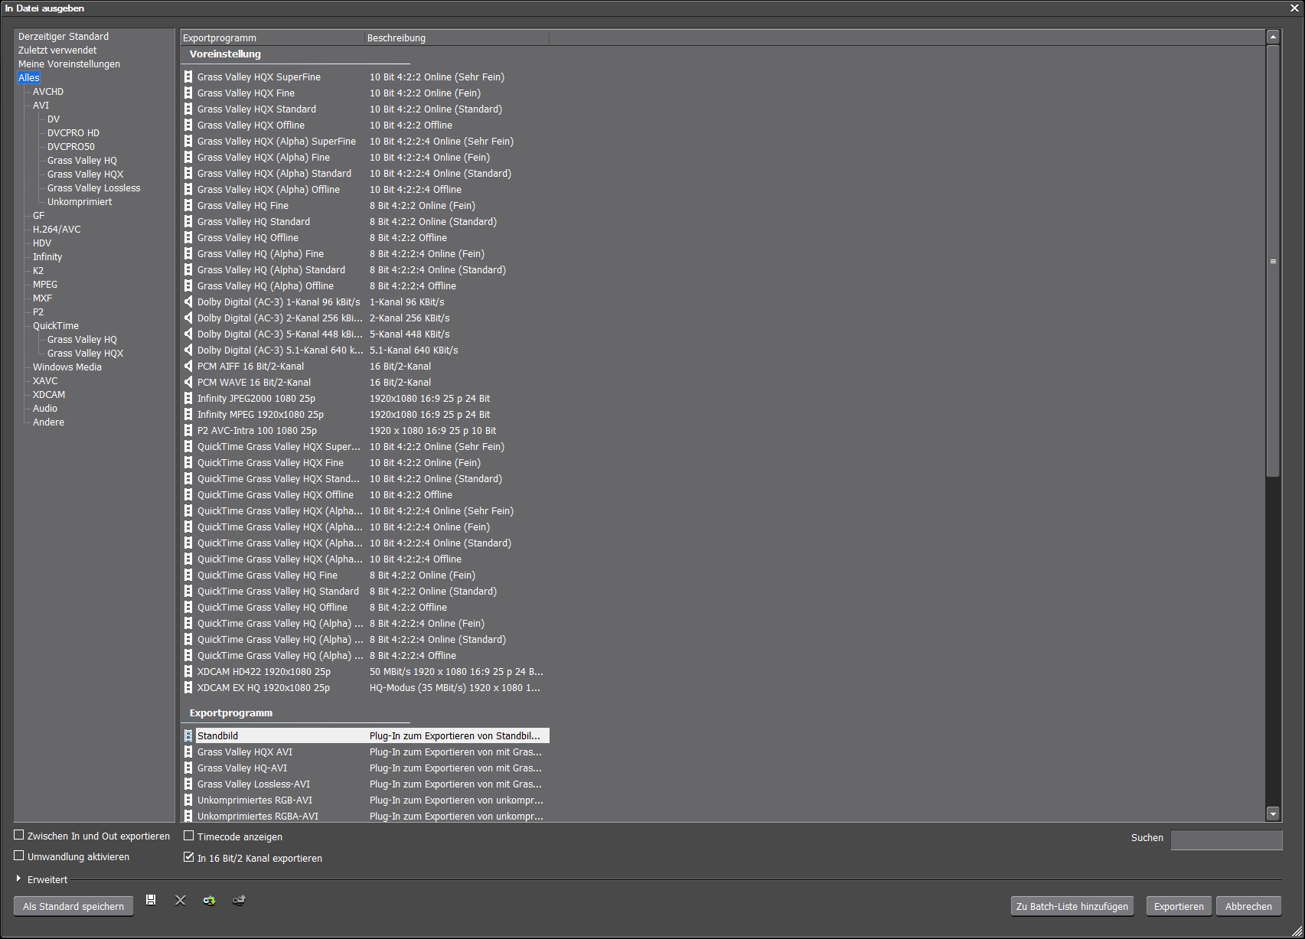Select Grass Valley Lossless under AVI
This screenshot has height=939, width=1305.
click(94, 188)
